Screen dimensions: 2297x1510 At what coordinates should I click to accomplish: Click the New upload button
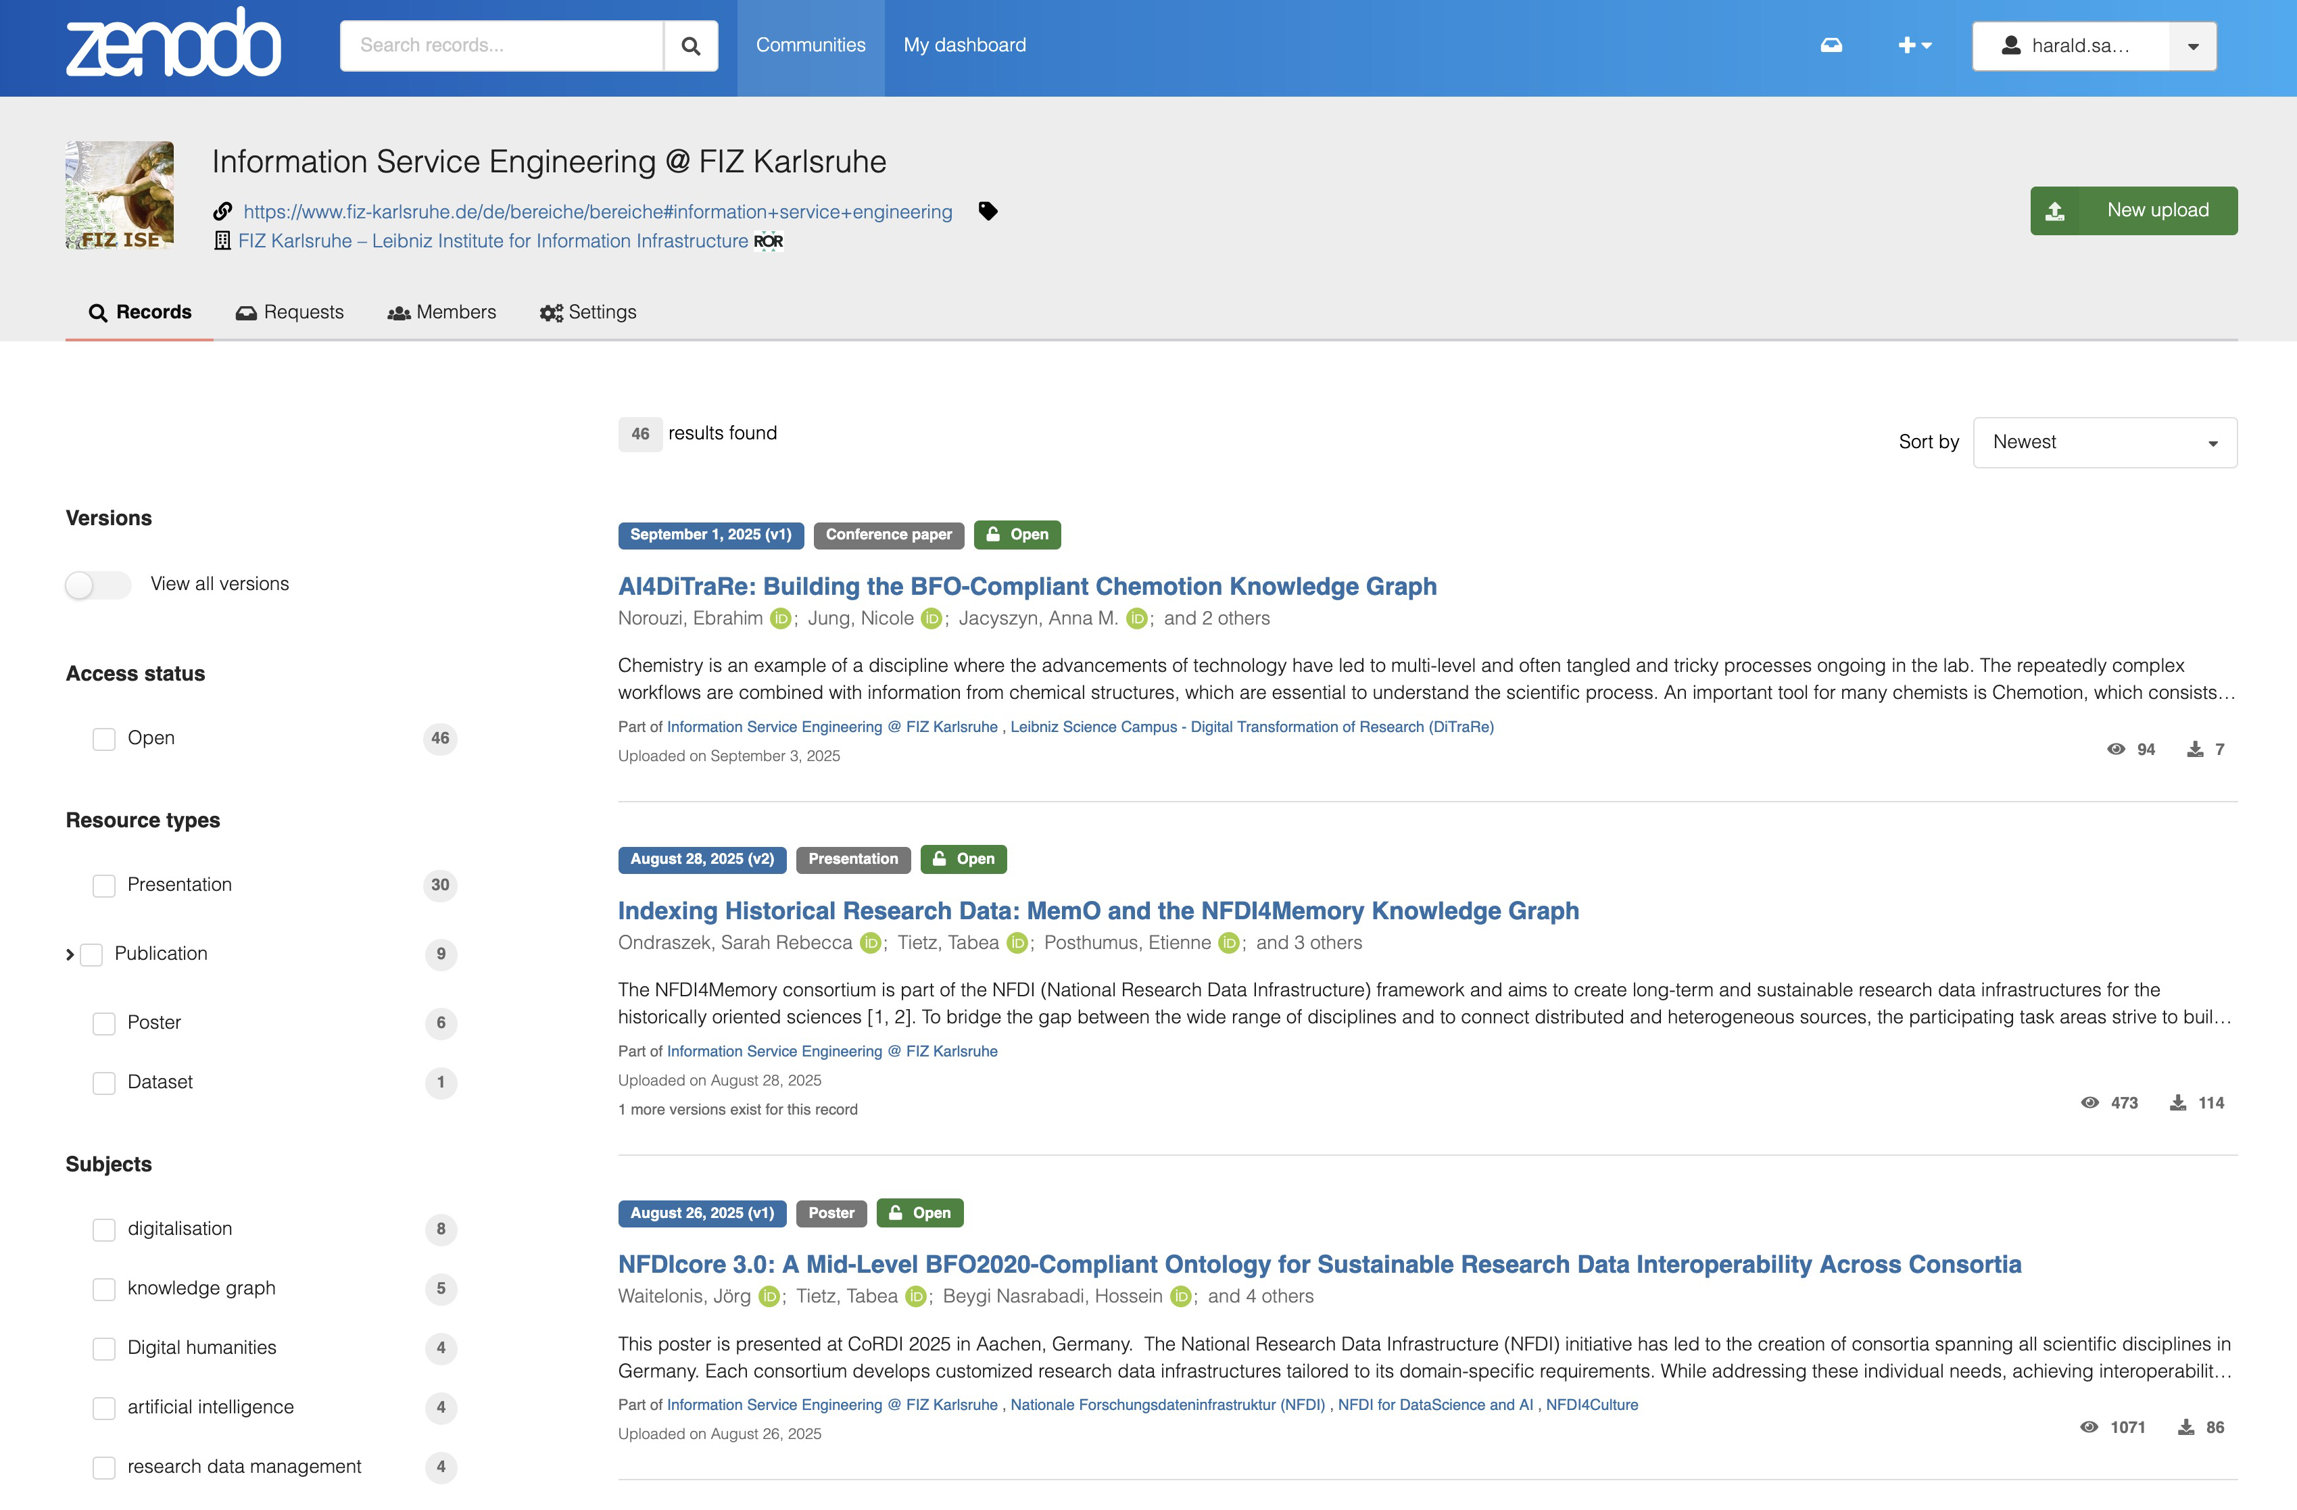pos(2133,210)
